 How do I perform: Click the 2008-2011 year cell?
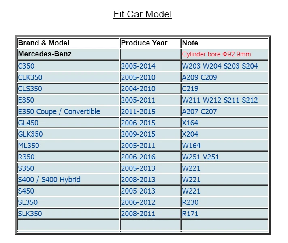[150, 213]
